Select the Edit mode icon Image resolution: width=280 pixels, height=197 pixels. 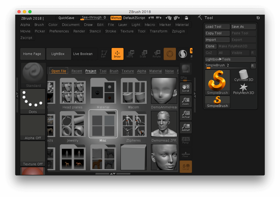pos(103,54)
